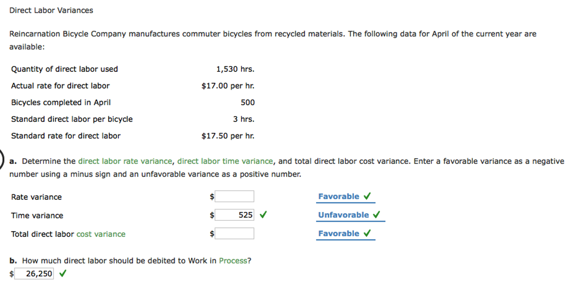
Task: Open the Total cost variance Favorable dropdown
Action: pyautogui.click(x=339, y=234)
